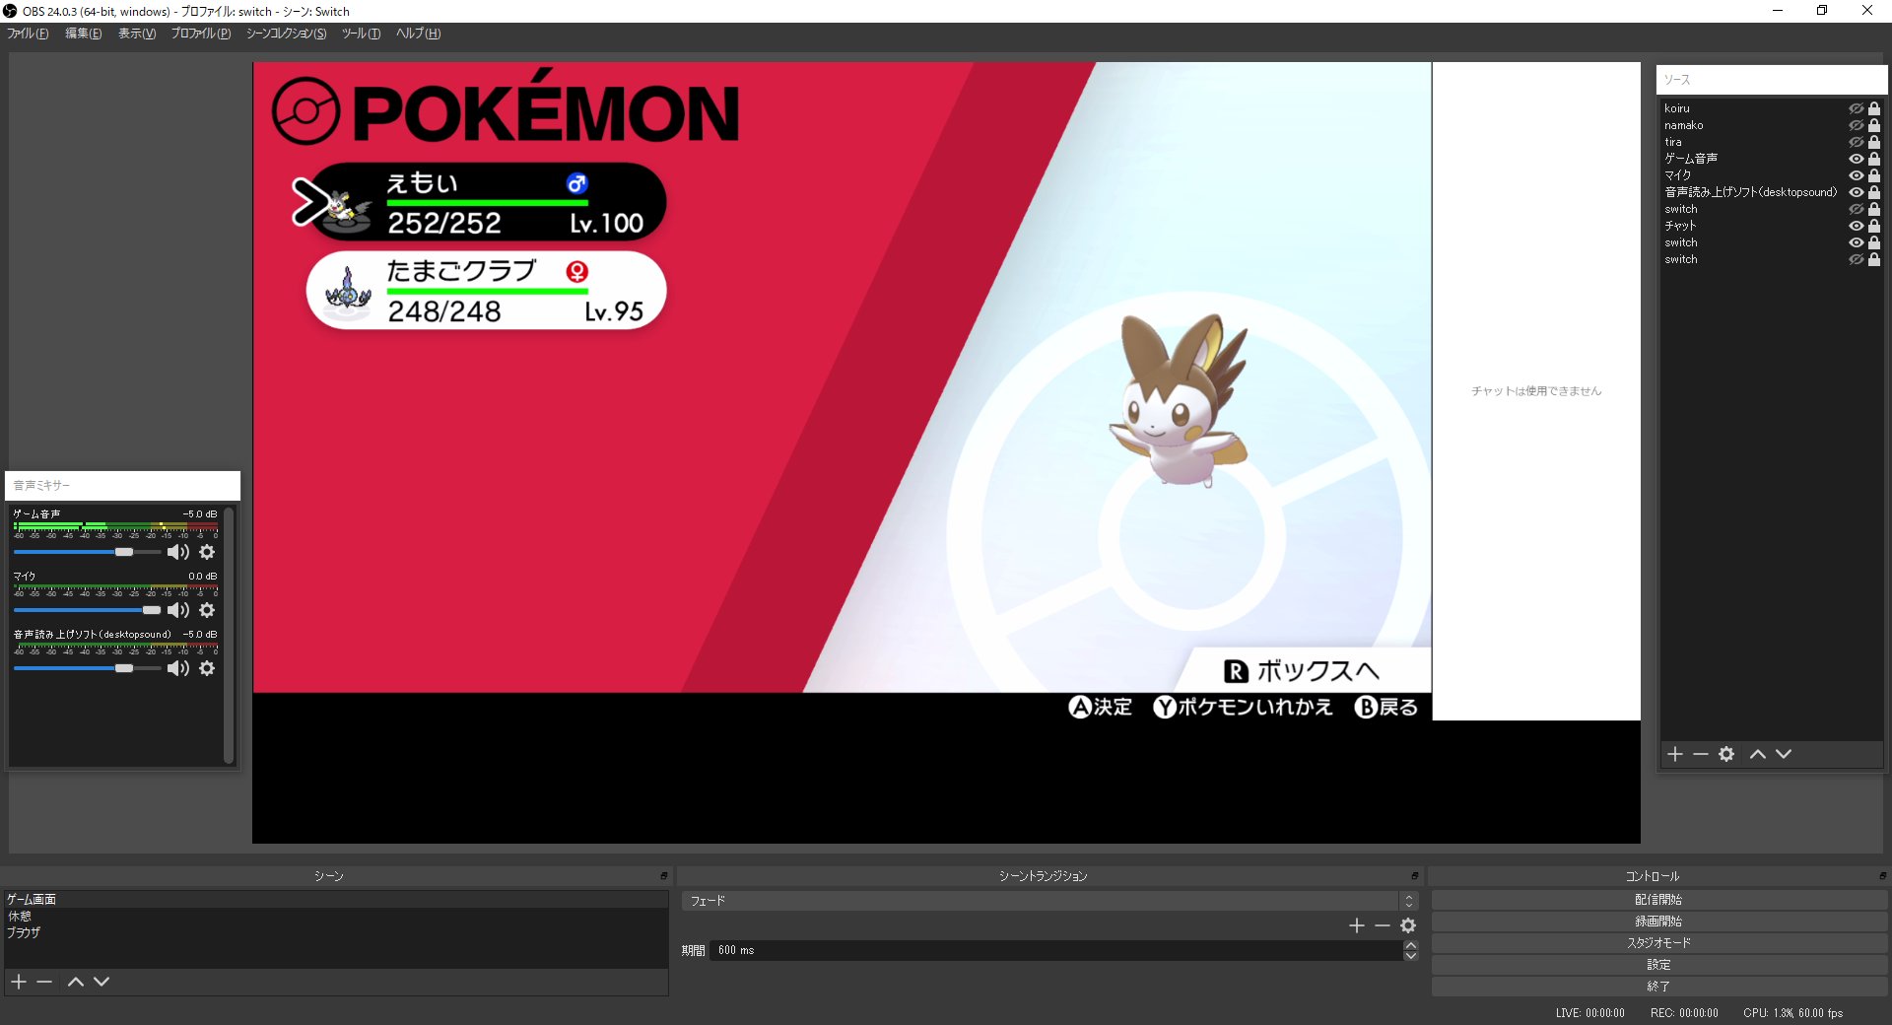Screen dimensions: 1892x1025
Task: Add a new source with the plus icon
Action: click(1675, 754)
